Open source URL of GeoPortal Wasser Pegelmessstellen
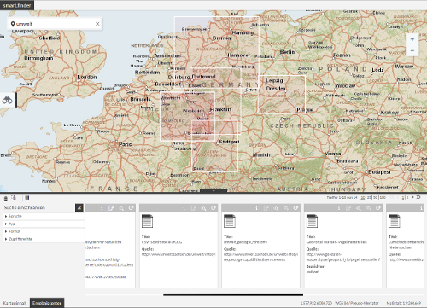 [x=343, y=257]
